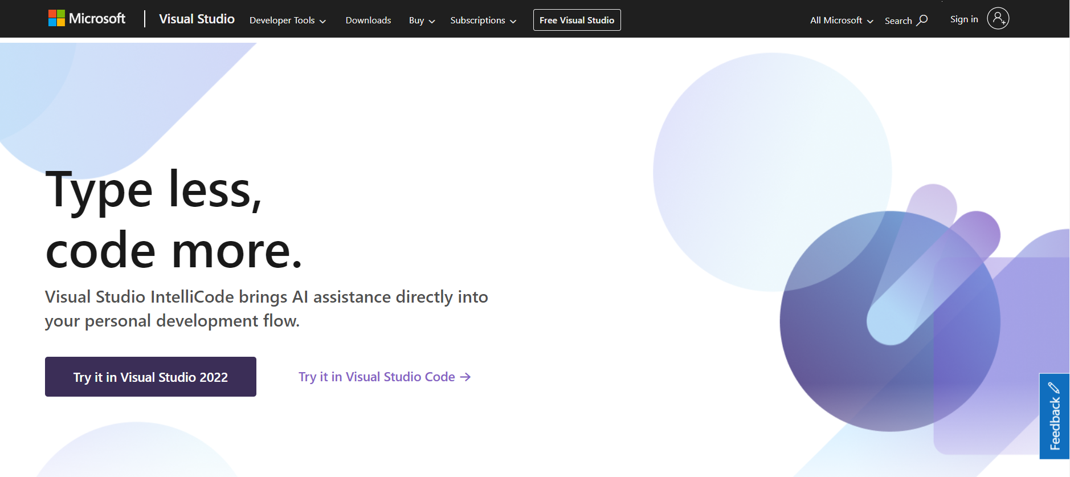Viewport: 1070px width, 477px height.
Task: Click Try it in Visual Studio 2022
Action: pos(150,377)
